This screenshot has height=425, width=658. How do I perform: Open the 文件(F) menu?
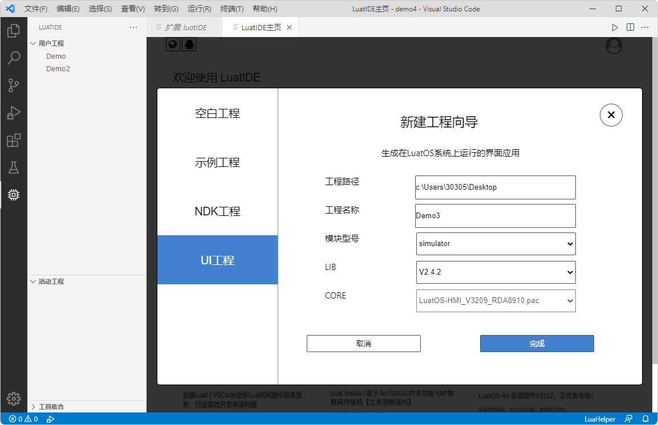[36, 9]
